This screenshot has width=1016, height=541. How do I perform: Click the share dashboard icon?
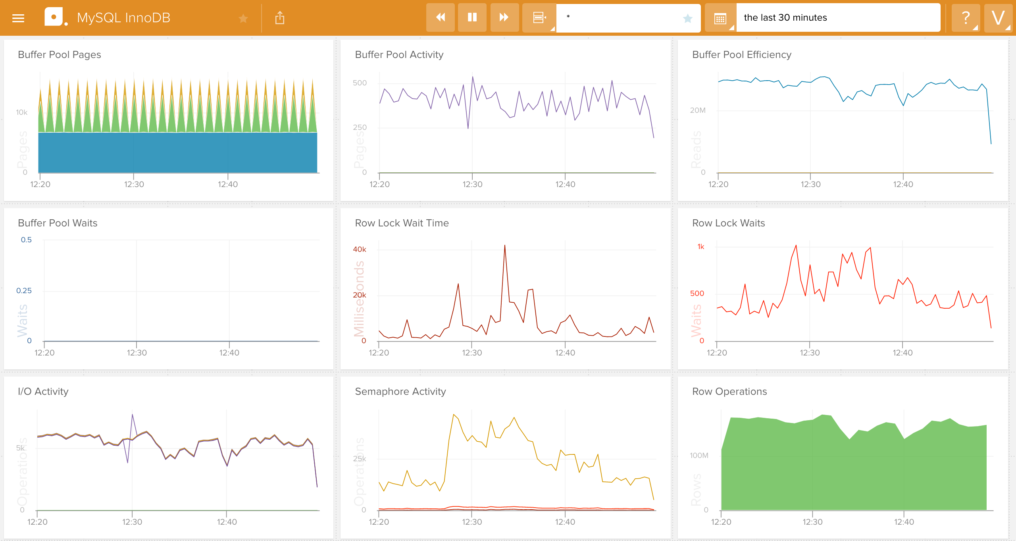[x=280, y=17]
